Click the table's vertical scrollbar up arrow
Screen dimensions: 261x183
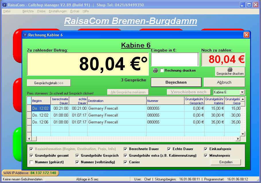pyautogui.click(x=243, y=99)
